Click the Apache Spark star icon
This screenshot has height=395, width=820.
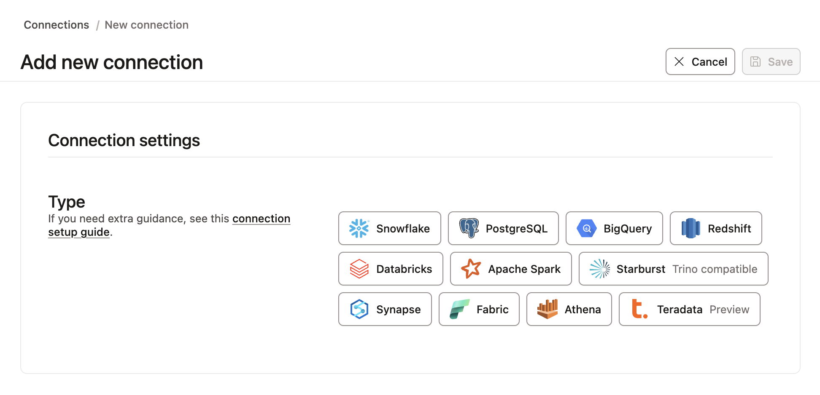coord(471,269)
